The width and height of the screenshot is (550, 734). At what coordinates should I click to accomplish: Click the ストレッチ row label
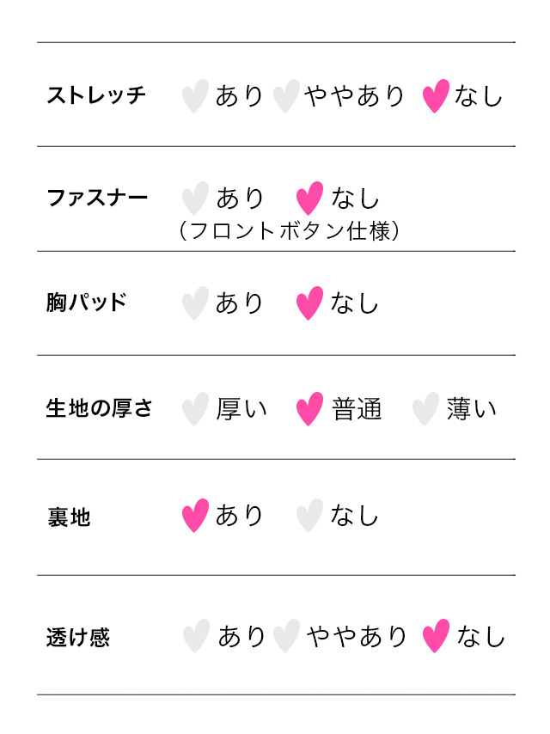coord(96,95)
